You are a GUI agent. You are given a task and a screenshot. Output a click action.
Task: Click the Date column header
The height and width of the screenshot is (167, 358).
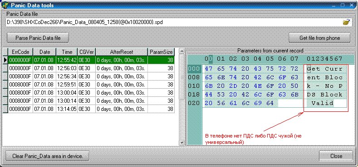[45, 52]
